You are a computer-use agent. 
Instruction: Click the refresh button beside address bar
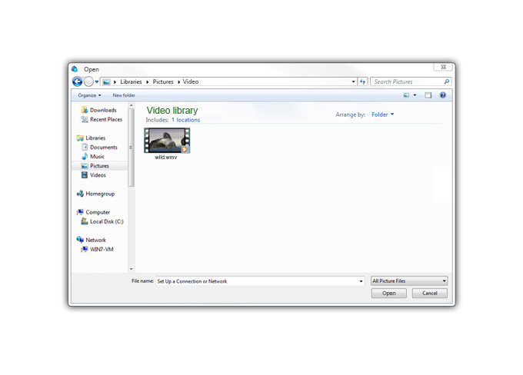tap(362, 81)
